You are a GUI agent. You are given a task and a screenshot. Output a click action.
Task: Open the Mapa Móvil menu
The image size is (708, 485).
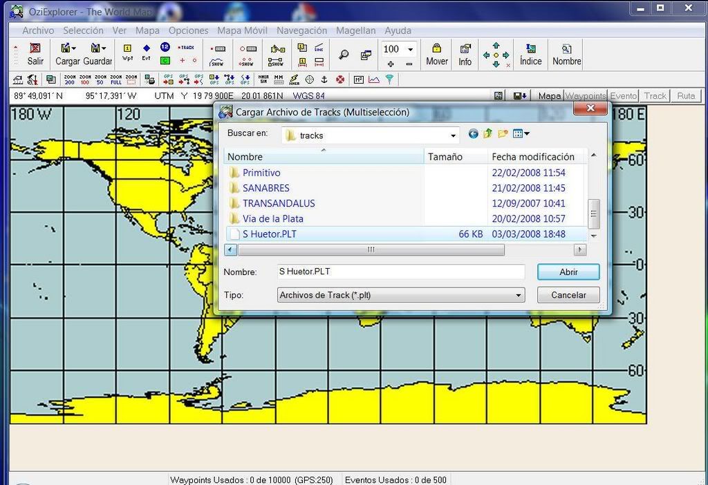[242, 30]
